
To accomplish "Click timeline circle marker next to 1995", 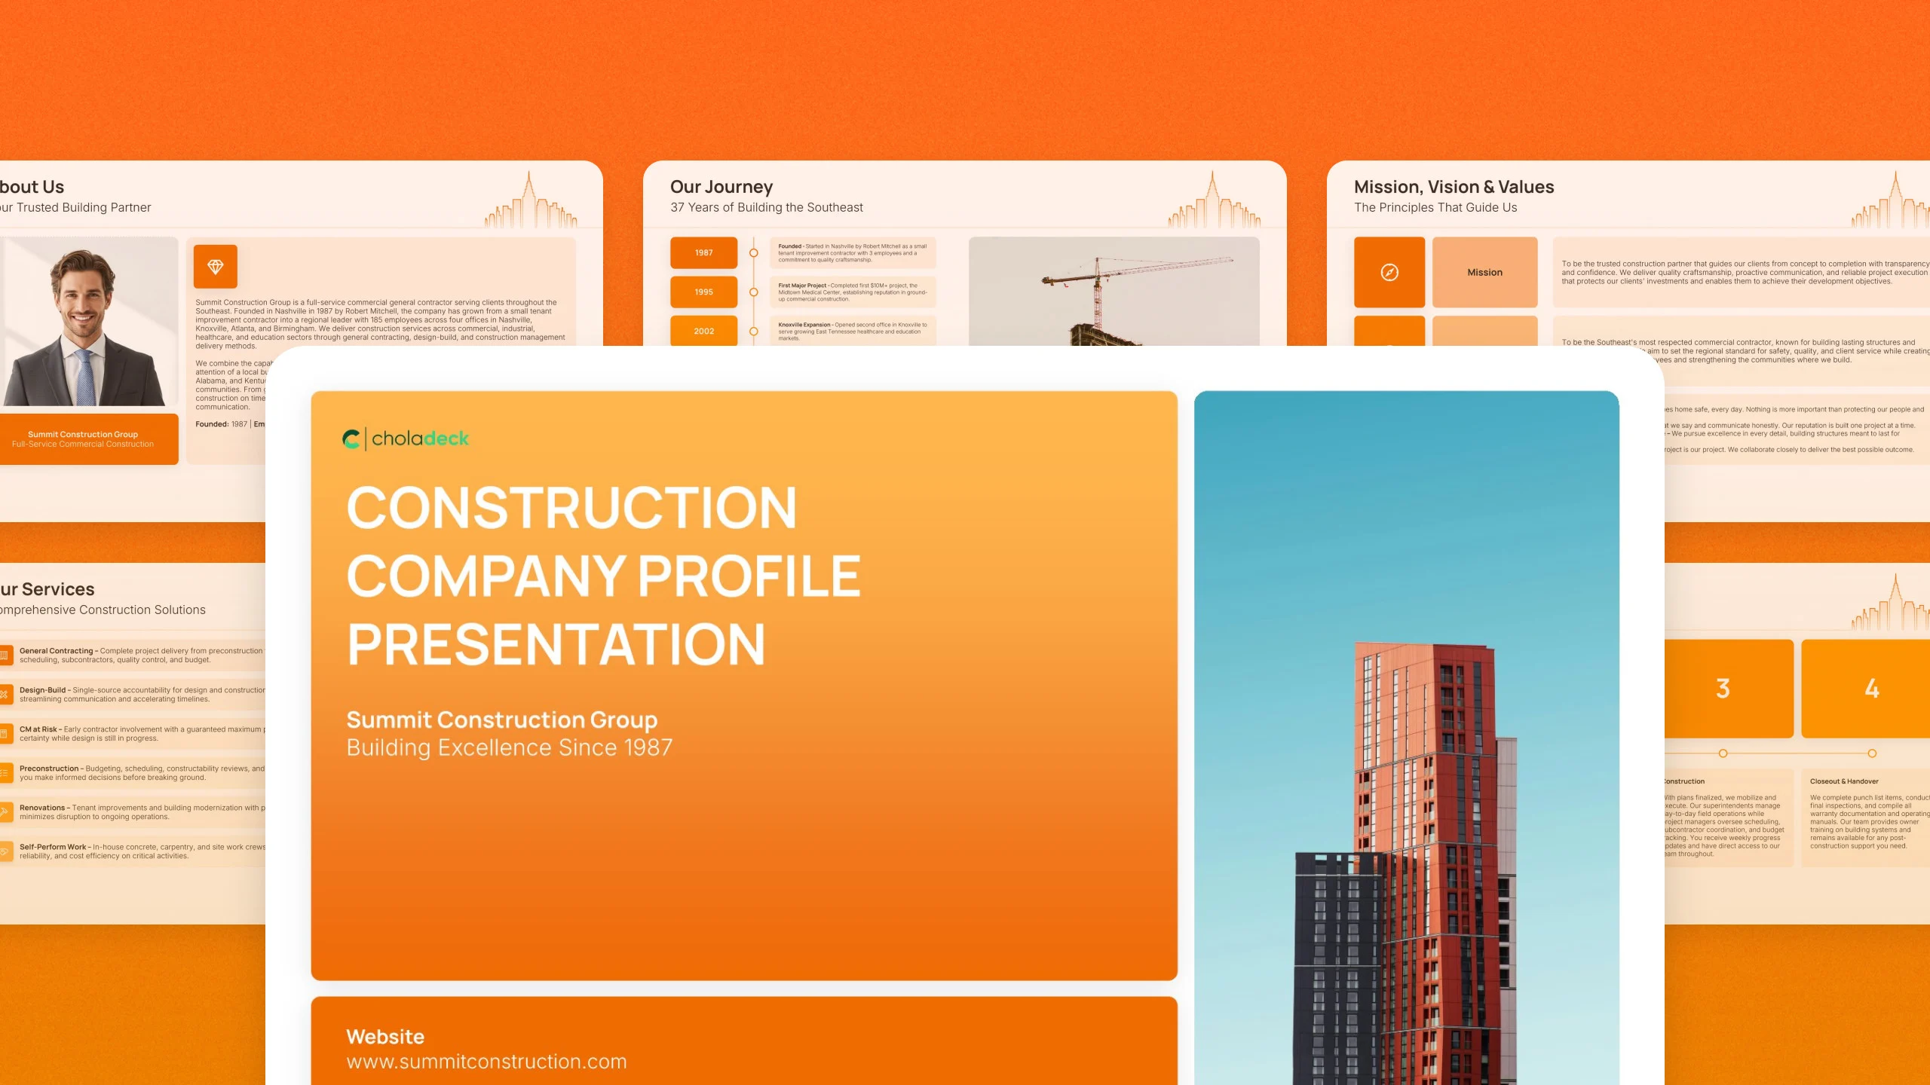I will [x=753, y=292].
